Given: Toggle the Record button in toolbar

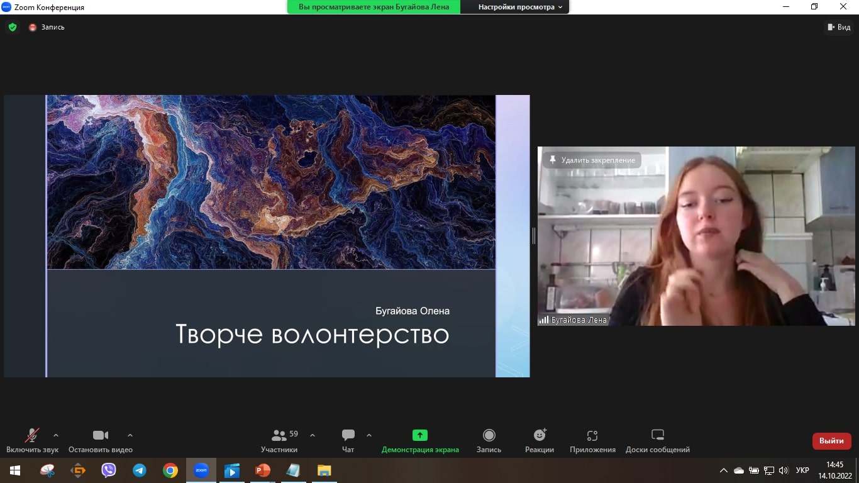Looking at the screenshot, I should tap(489, 441).
